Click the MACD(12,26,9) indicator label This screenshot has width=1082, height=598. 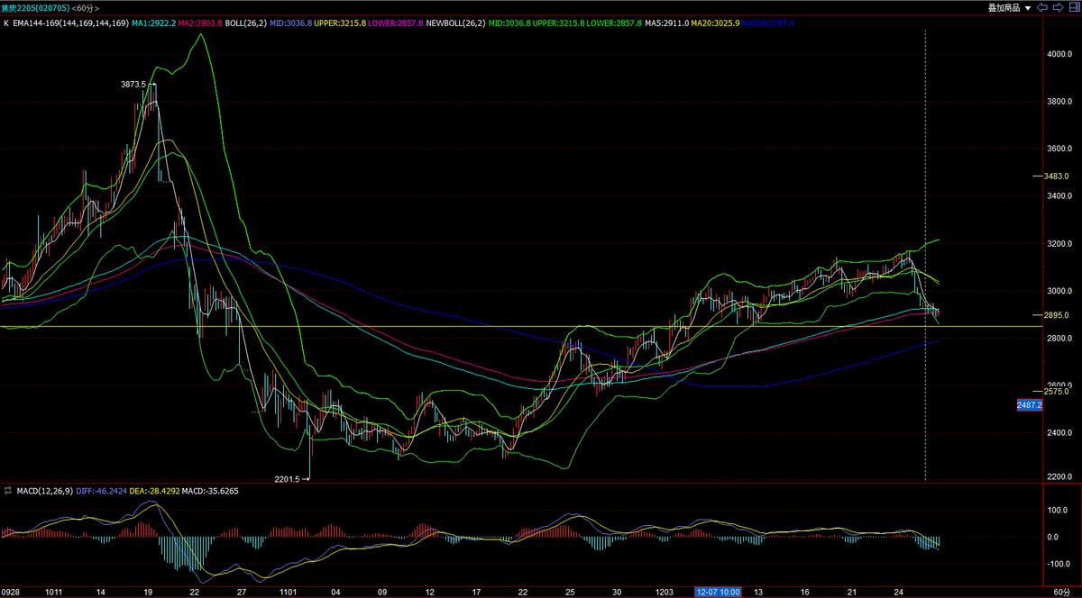(45, 492)
